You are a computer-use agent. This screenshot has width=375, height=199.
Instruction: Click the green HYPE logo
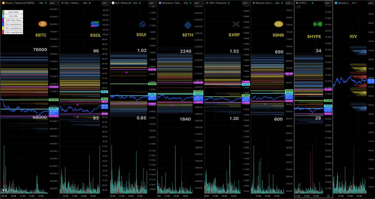click(317, 24)
